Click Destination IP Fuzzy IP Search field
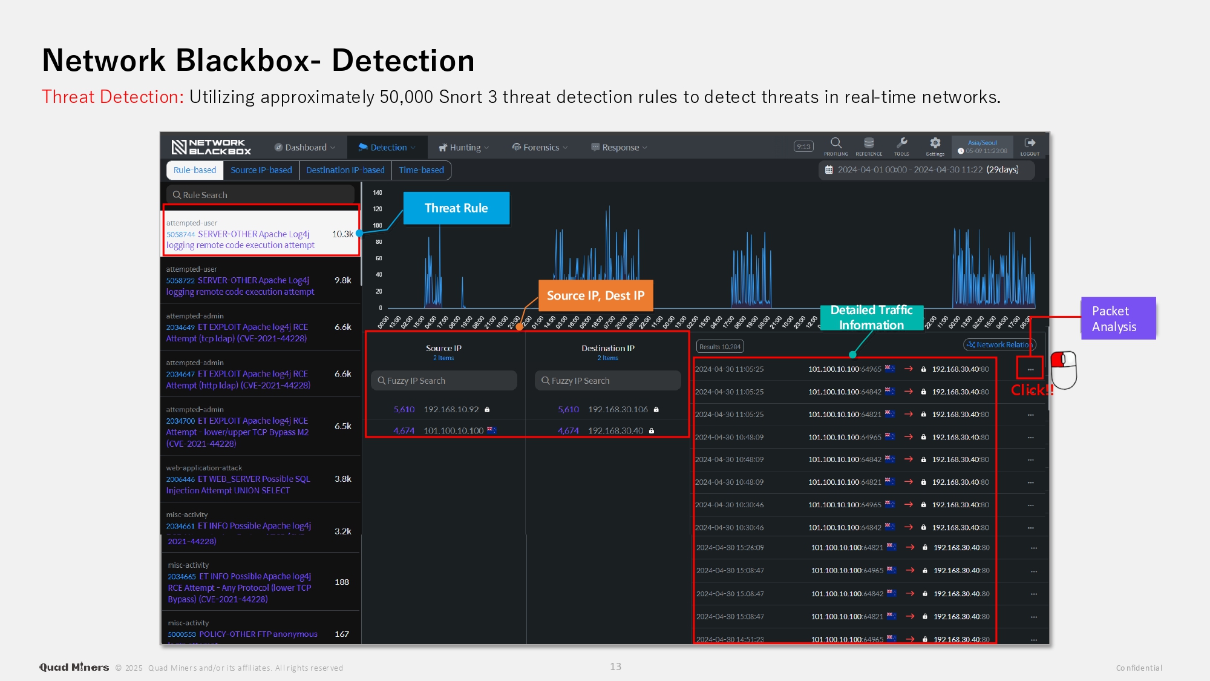 (607, 381)
